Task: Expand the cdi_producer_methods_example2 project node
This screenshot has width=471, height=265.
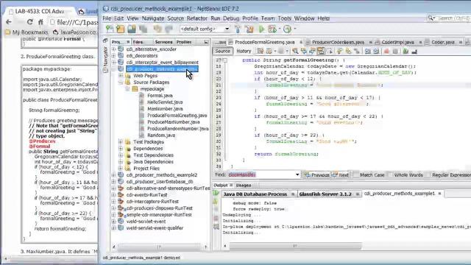Action: tap(114, 175)
